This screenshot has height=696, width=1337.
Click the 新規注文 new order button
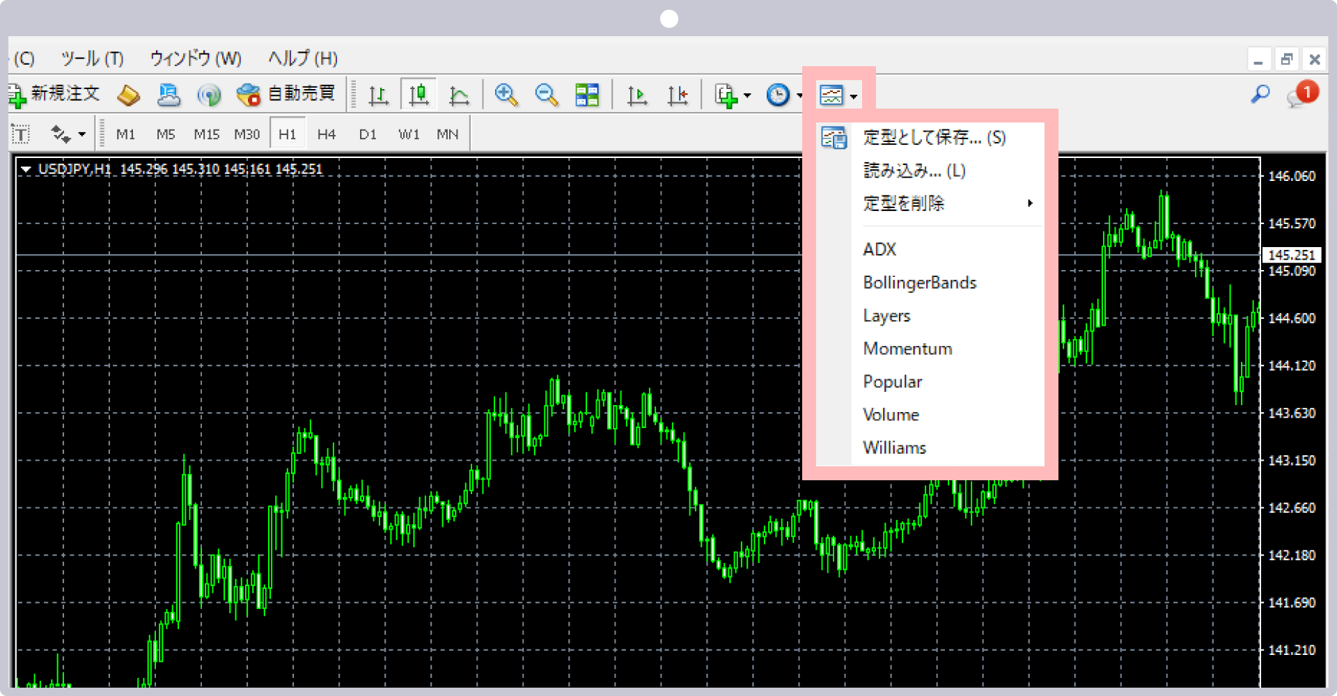pos(56,94)
